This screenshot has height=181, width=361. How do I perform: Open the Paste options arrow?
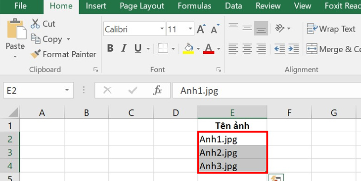point(15,57)
